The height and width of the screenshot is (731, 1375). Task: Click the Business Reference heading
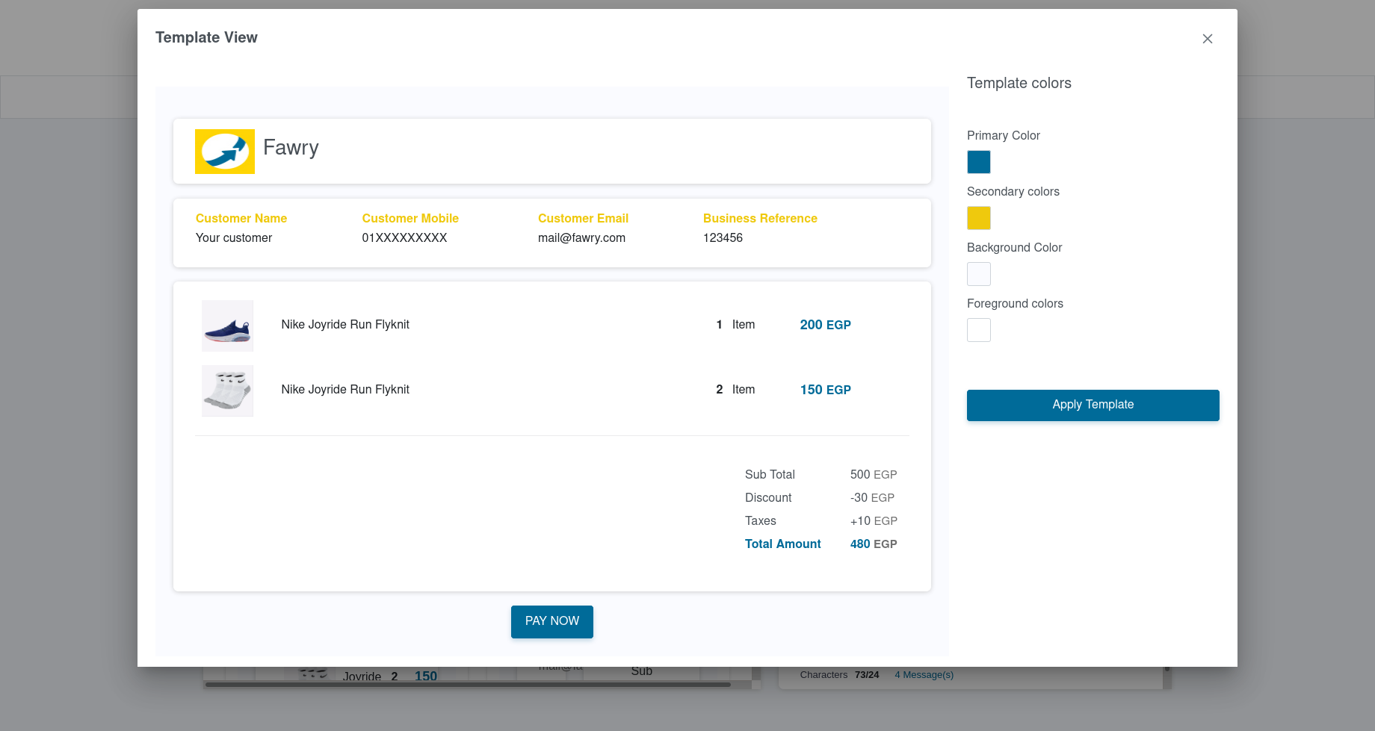click(x=760, y=218)
